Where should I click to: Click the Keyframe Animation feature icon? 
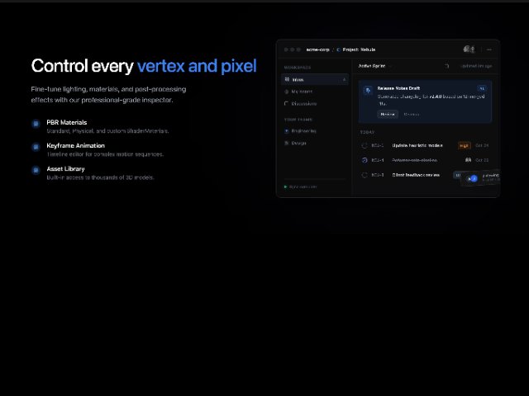[x=36, y=147]
